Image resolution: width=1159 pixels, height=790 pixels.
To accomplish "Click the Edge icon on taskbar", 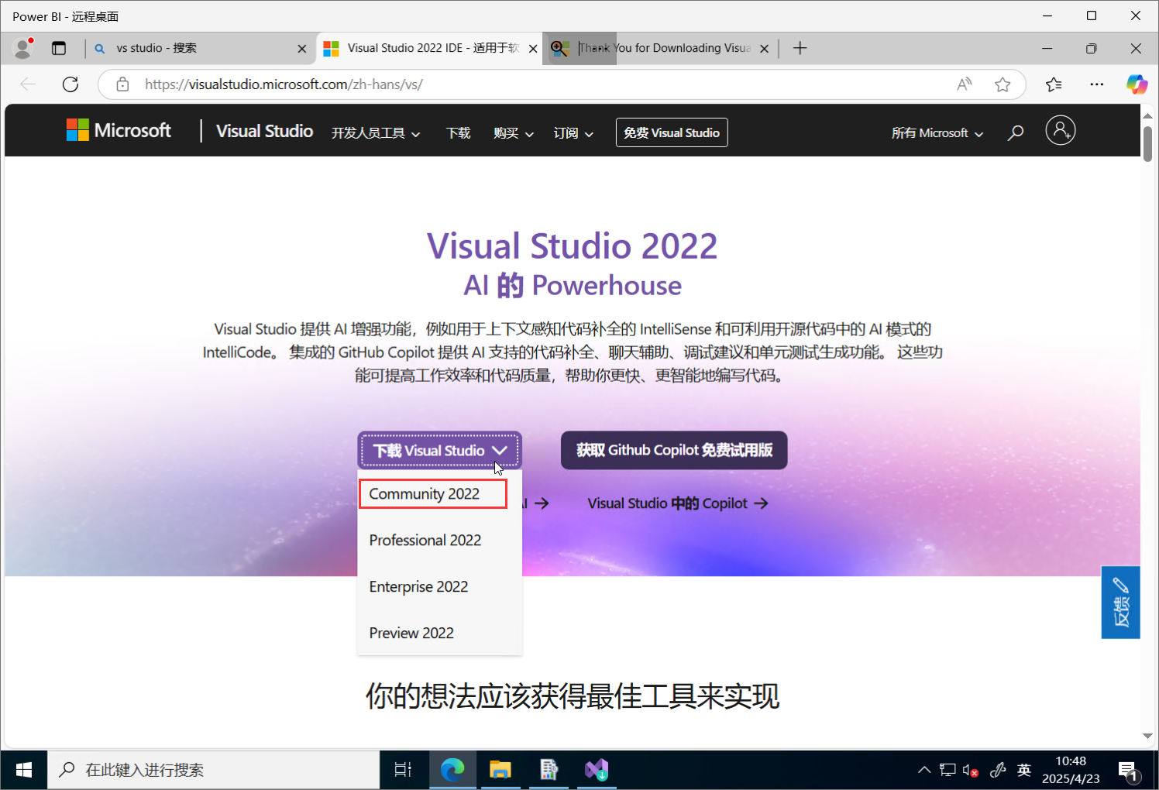I will [452, 770].
